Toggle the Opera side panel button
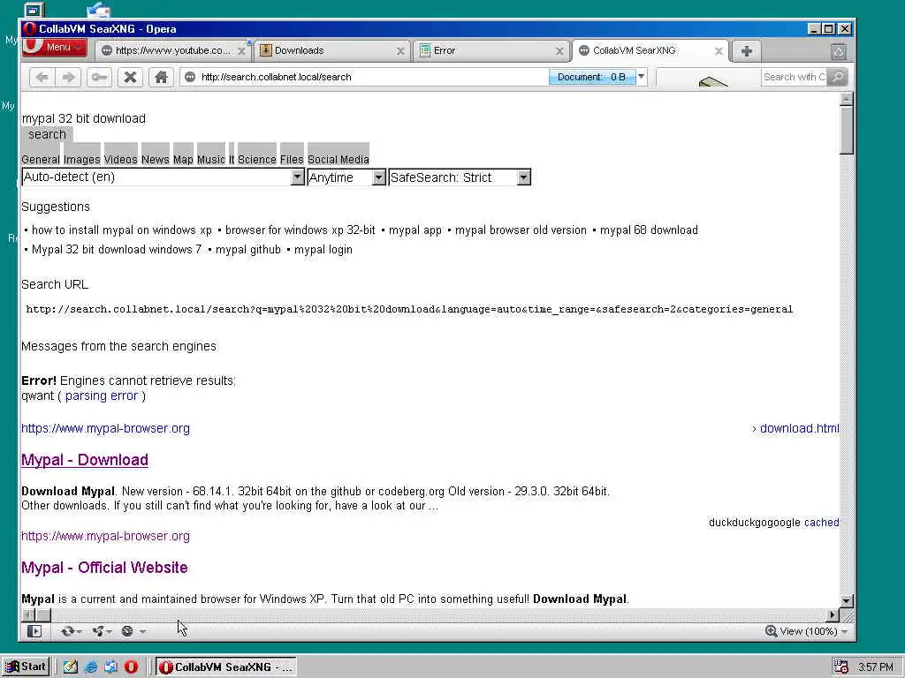905x678 pixels. tap(34, 631)
